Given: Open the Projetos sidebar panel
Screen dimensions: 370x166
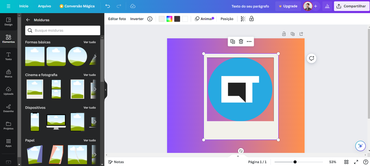Looking at the screenshot, I should click(9, 126).
